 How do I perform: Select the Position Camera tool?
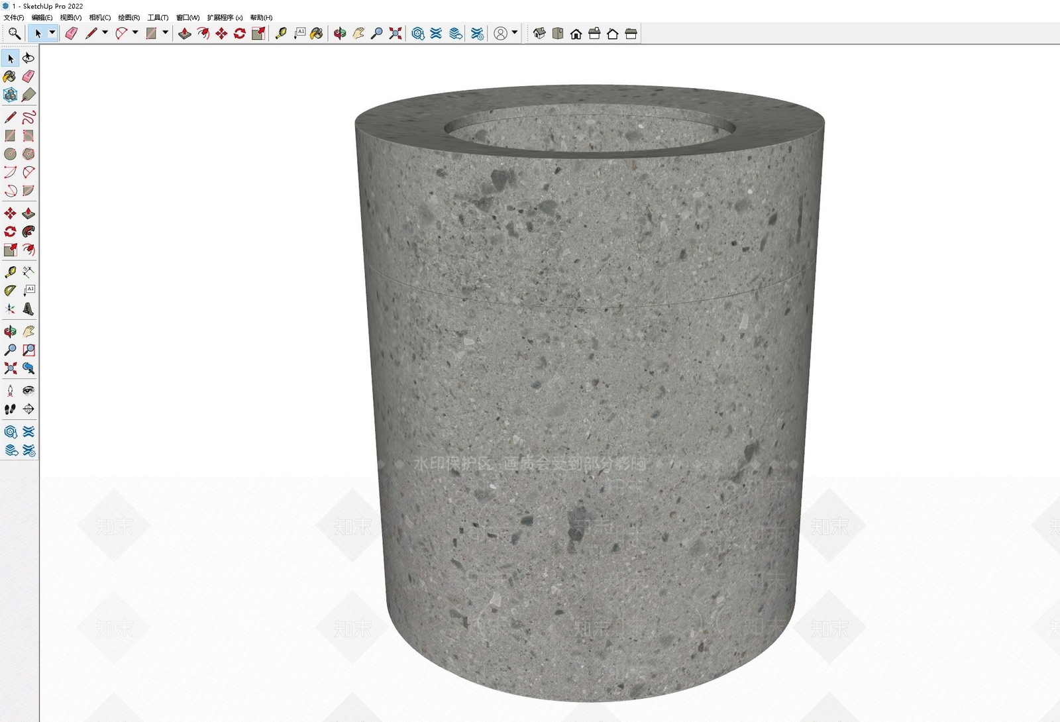tap(10, 391)
